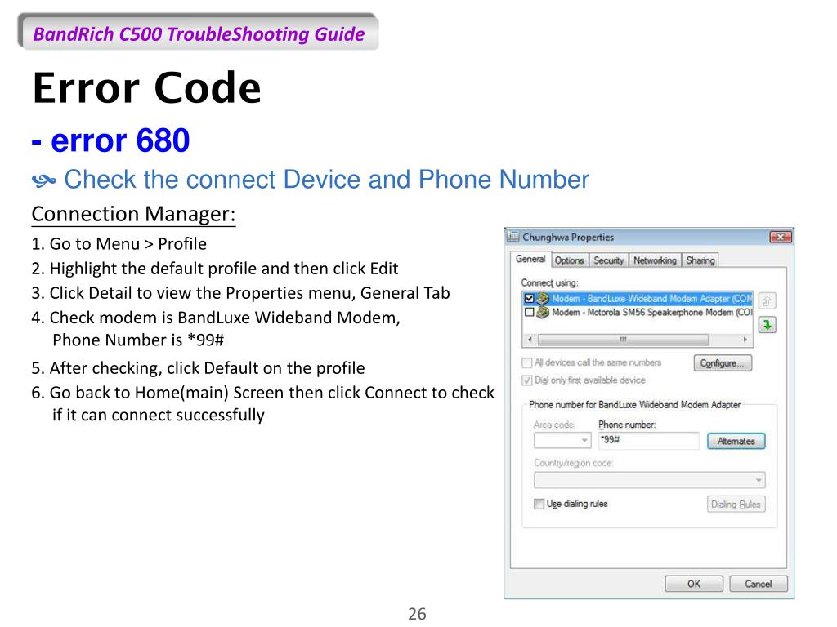Close the Chunghwa Properties dialog
Screen dimensions: 837x627
(780, 237)
